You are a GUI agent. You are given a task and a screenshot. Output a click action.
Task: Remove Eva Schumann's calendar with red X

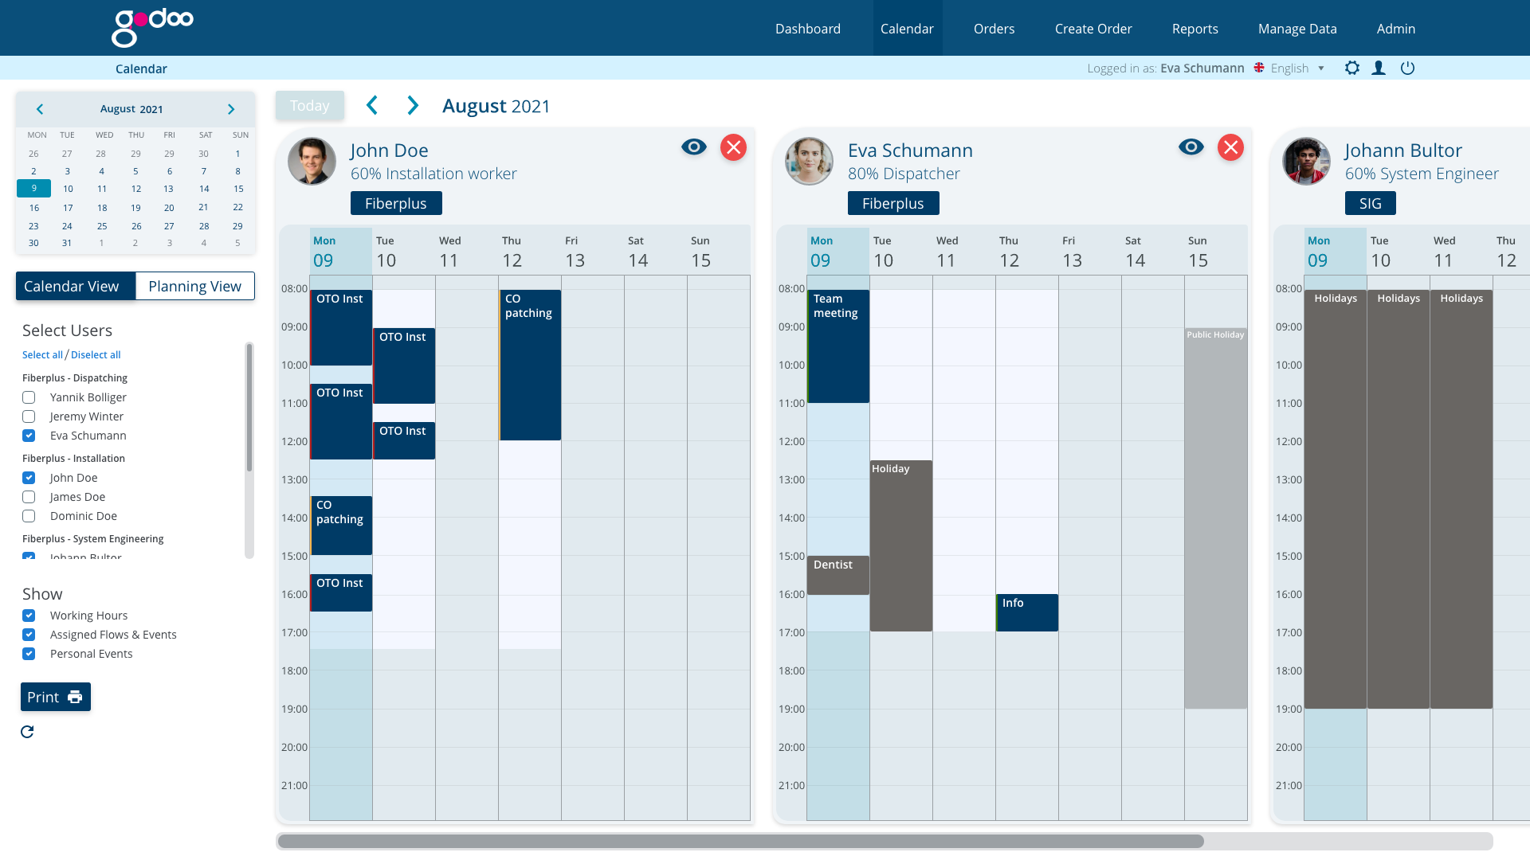1230,147
